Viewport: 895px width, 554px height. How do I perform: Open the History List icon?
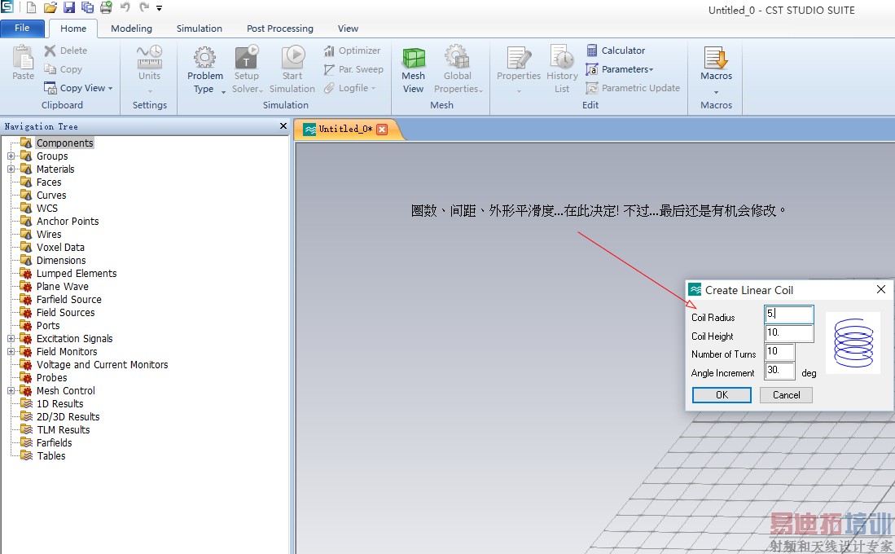[x=562, y=57]
